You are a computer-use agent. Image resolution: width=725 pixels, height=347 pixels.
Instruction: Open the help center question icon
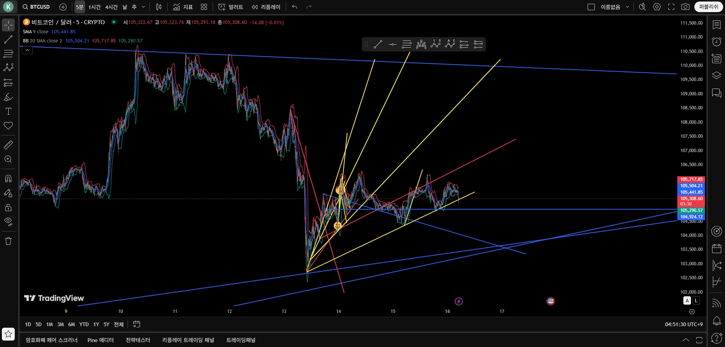[717, 338]
